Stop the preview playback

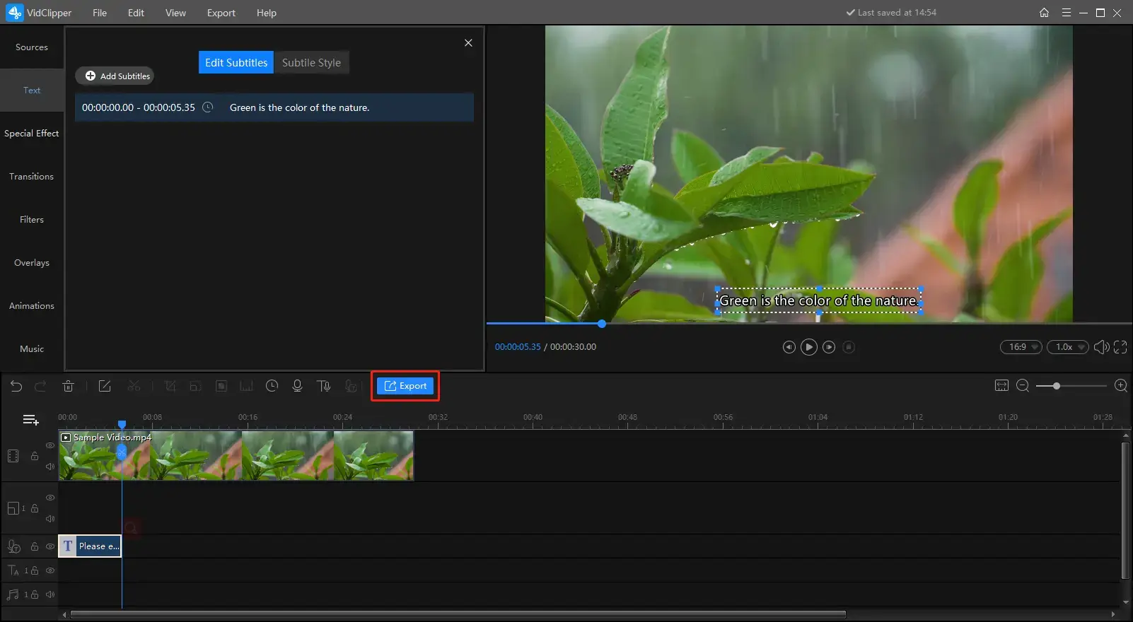click(849, 347)
